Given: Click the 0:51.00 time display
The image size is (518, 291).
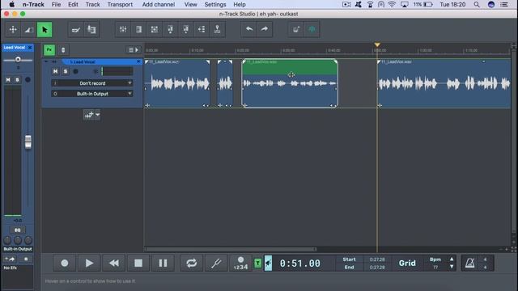Looking at the screenshot, I should coord(300,264).
